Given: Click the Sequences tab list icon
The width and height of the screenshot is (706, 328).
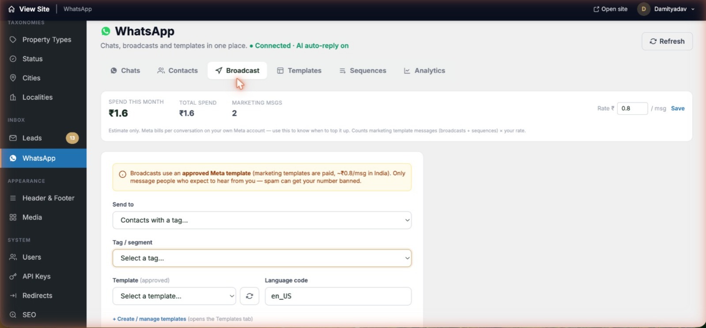Looking at the screenshot, I should [x=343, y=71].
